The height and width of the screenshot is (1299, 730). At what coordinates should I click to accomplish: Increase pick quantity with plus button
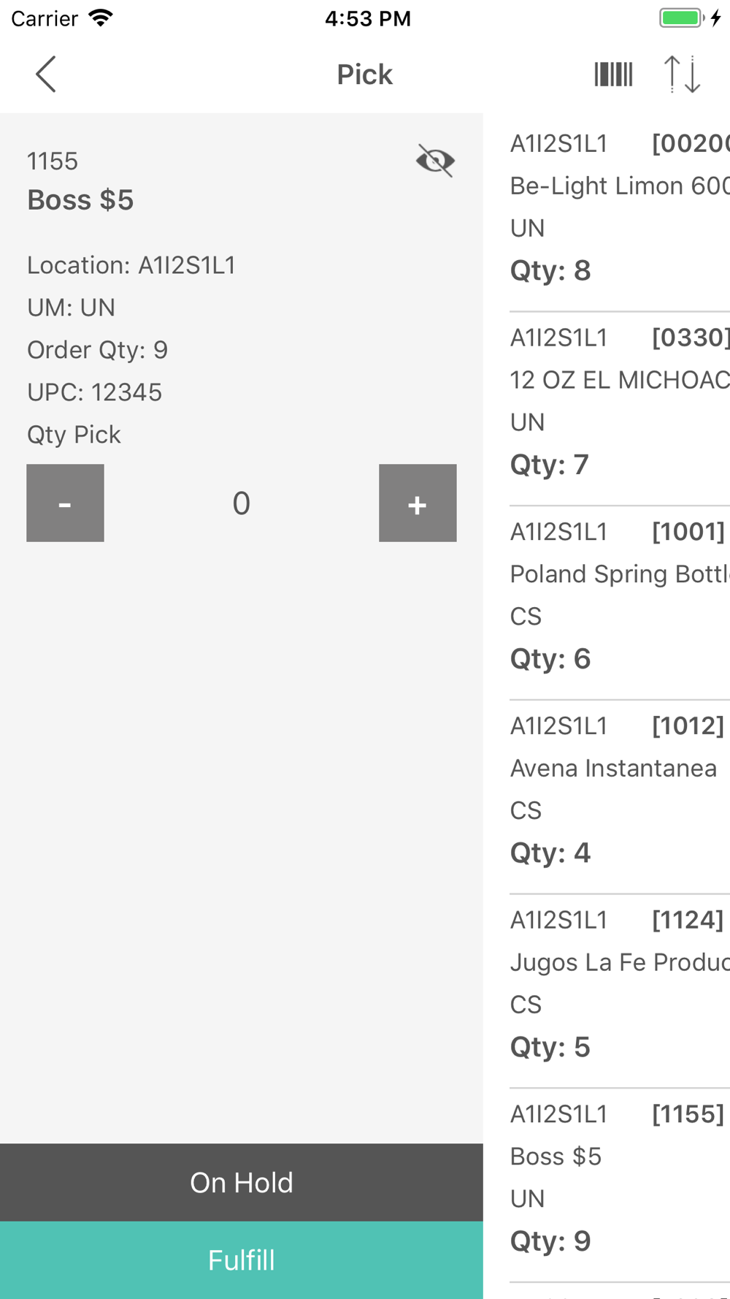tap(418, 503)
